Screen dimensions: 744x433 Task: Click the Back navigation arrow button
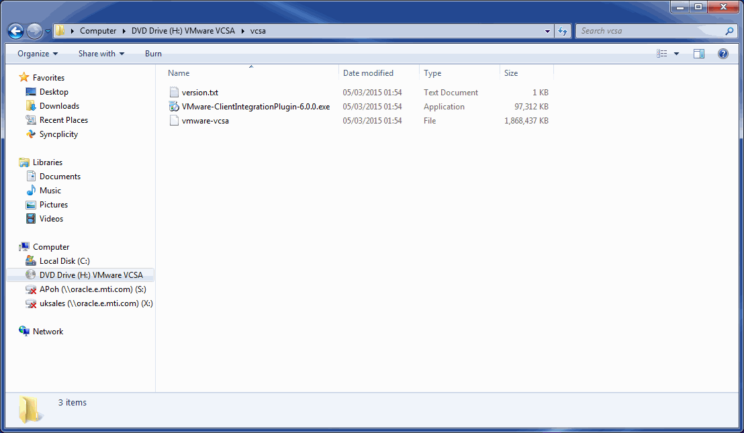pos(15,31)
